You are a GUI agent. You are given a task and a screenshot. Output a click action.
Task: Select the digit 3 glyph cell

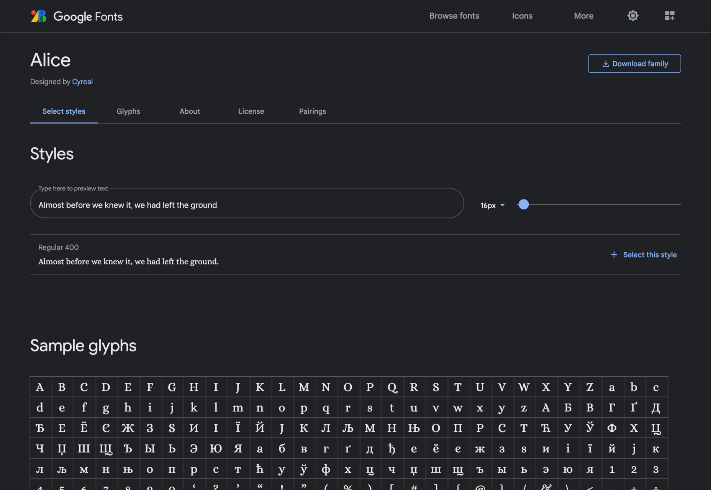click(656, 469)
